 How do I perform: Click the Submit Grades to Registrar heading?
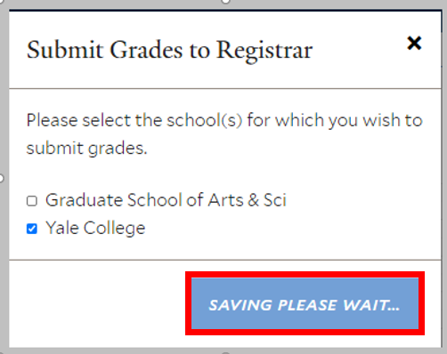pyautogui.click(x=169, y=51)
